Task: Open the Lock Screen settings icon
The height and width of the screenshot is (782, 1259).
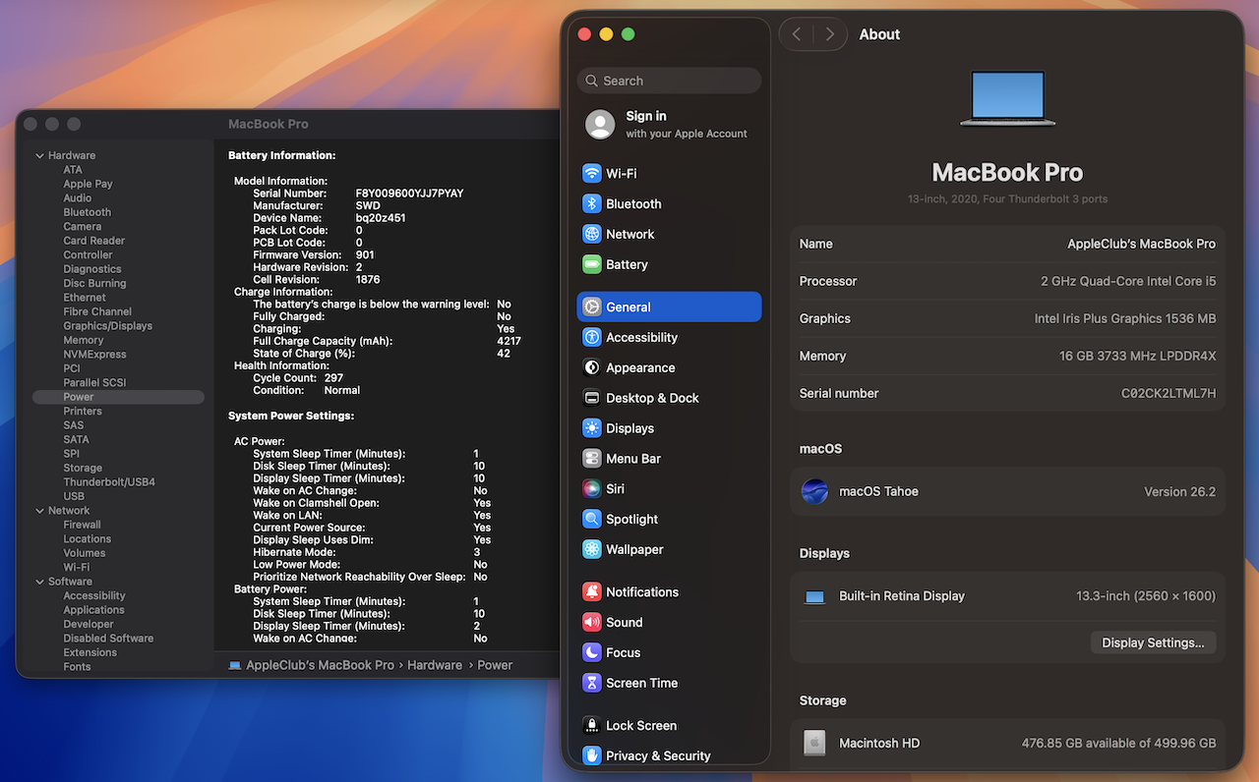Action: click(x=591, y=726)
